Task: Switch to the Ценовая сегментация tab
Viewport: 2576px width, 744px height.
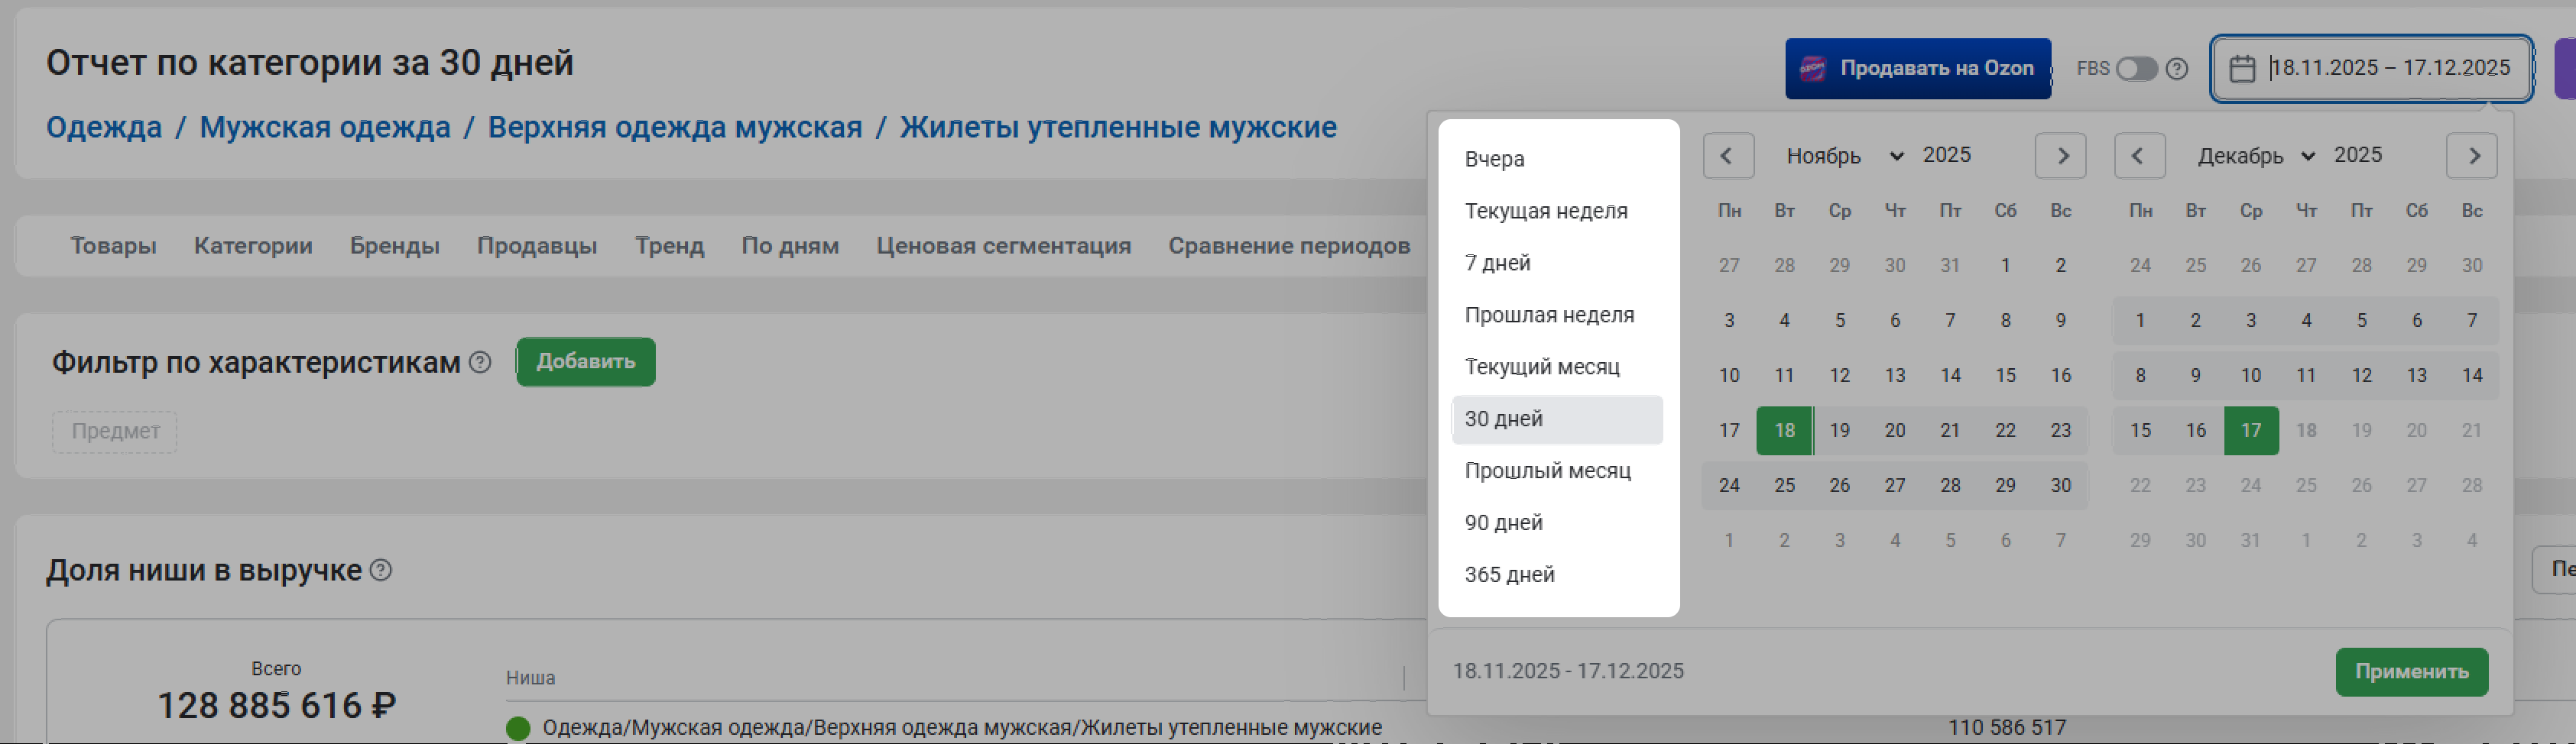Action: (1003, 246)
